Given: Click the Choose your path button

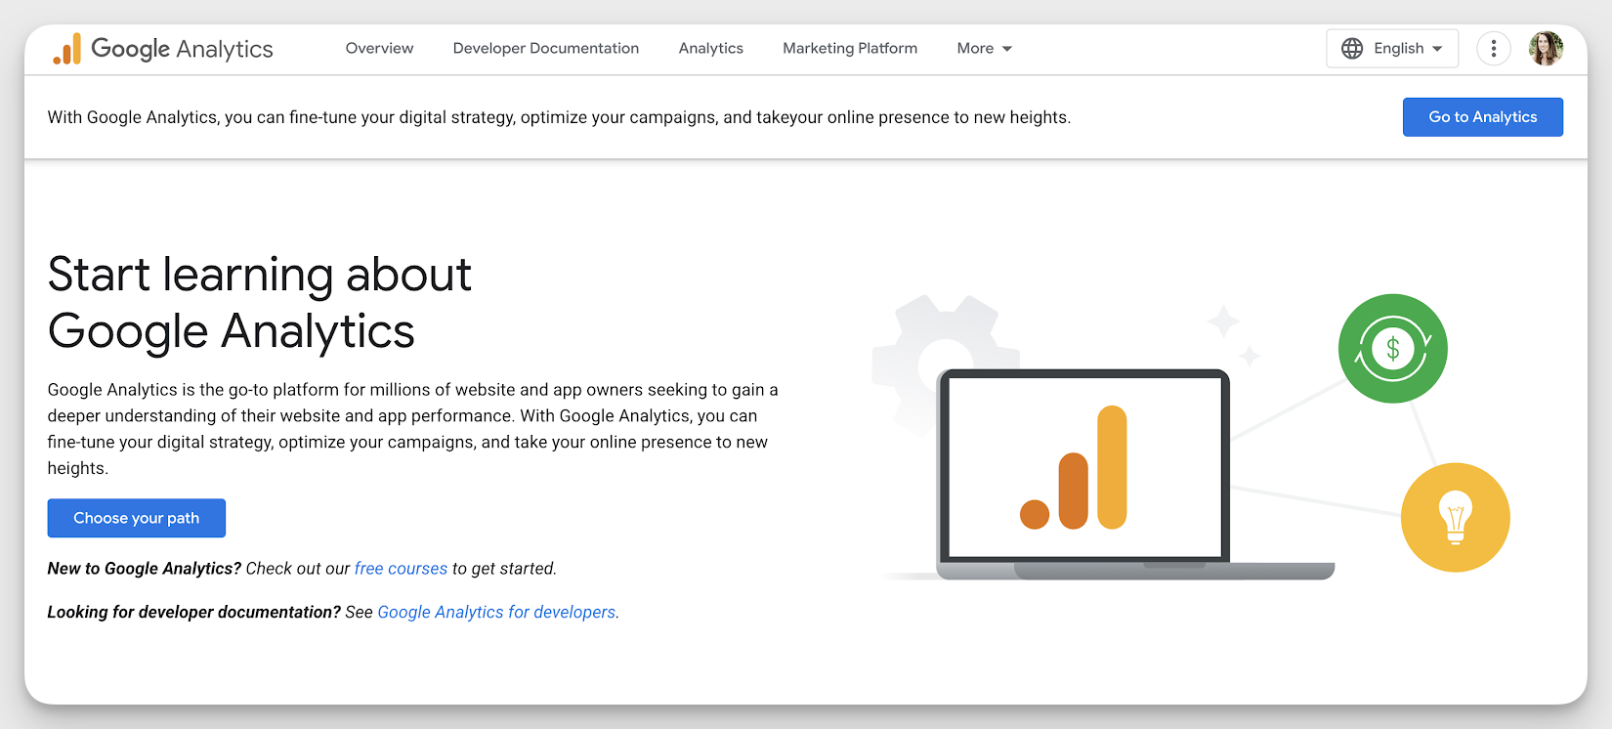Looking at the screenshot, I should 137,518.
